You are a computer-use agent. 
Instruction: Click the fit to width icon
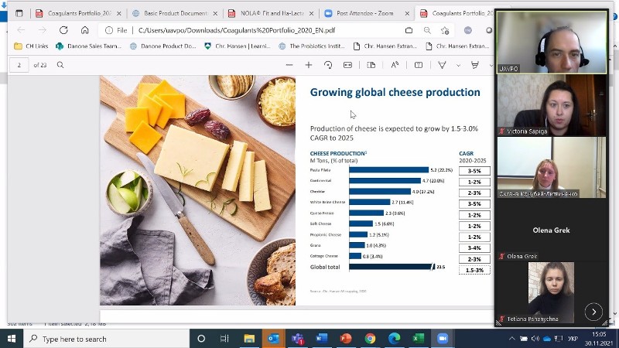[x=347, y=65]
